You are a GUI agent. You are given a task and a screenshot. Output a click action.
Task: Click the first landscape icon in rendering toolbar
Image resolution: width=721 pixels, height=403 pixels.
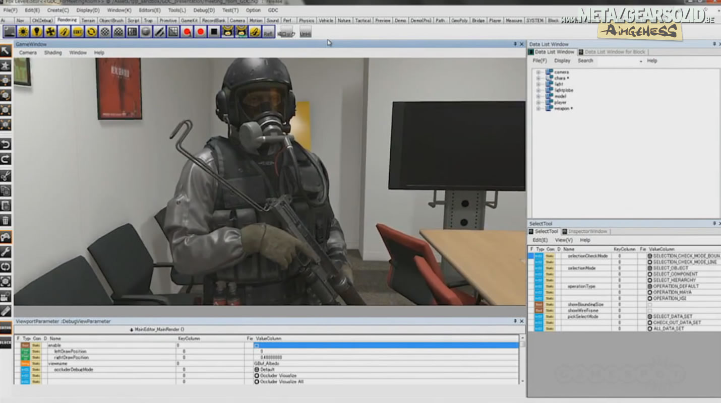click(10, 32)
